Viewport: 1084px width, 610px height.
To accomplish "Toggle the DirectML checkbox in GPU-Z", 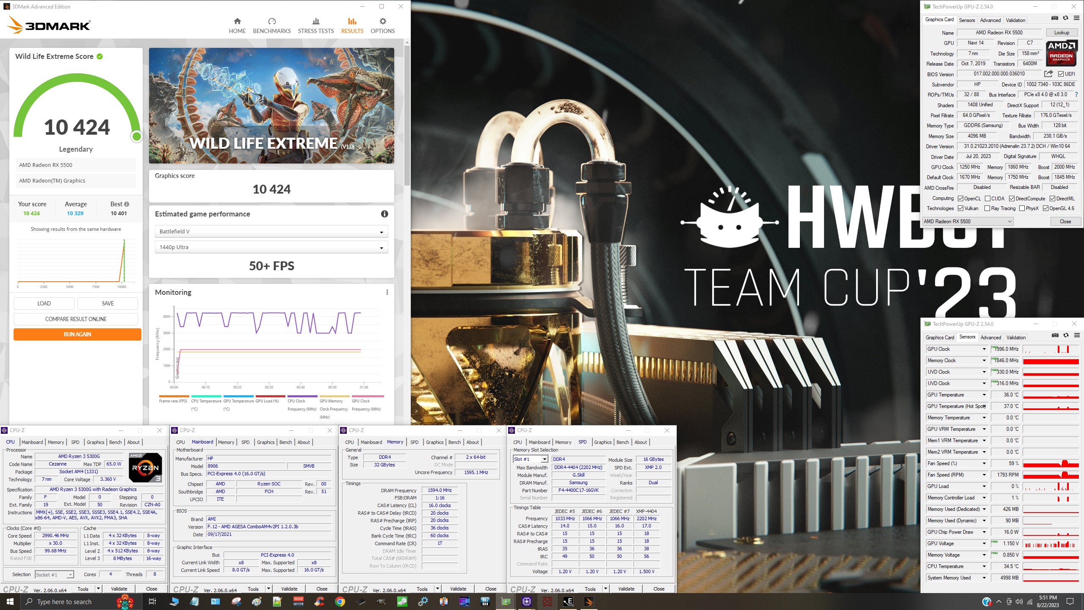I will click(x=1052, y=199).
